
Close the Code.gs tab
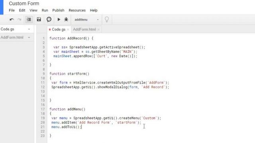(68, 29)
